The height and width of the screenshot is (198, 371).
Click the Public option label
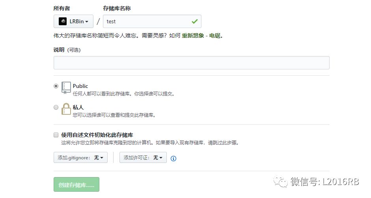[80, 86]
